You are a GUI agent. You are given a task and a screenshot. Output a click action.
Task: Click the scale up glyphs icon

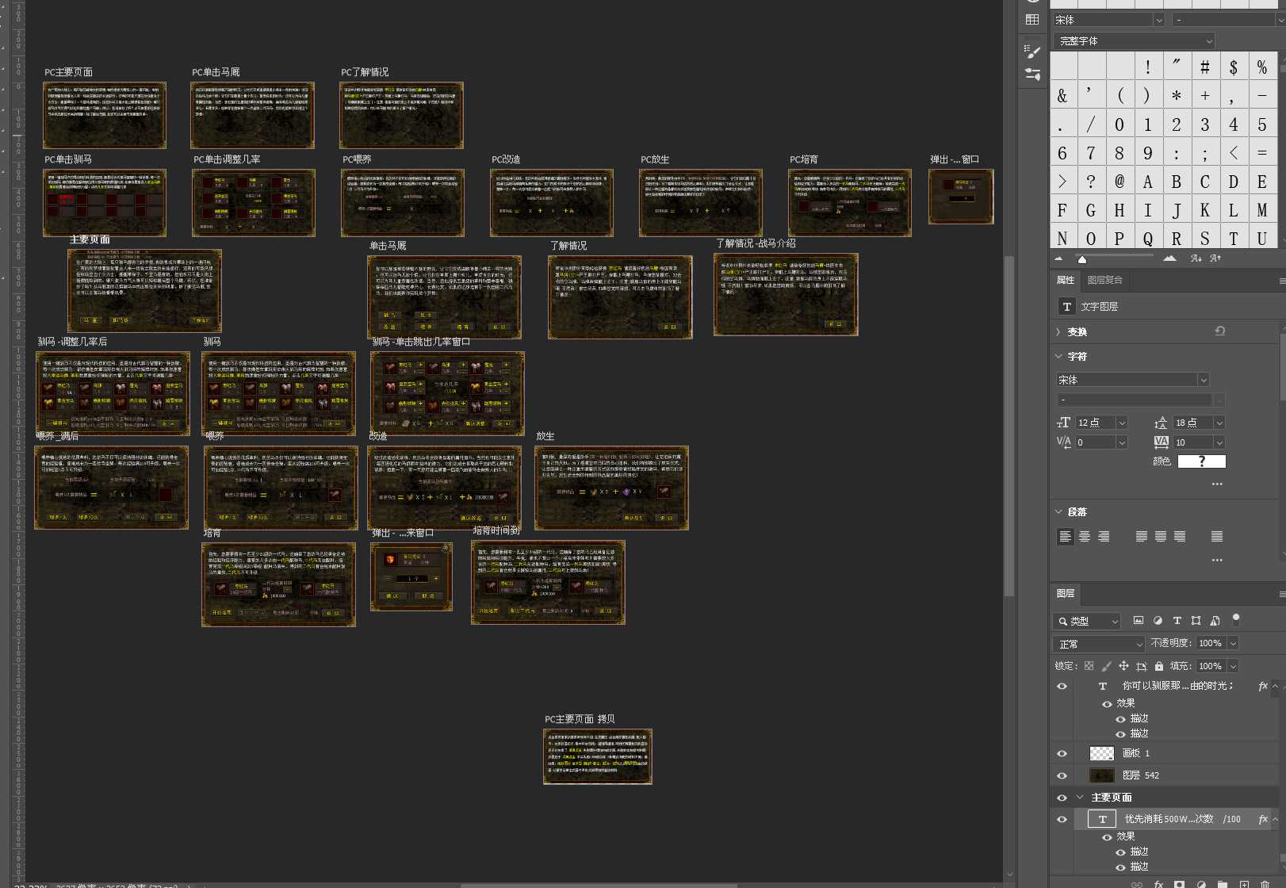tap(1215, 258)
